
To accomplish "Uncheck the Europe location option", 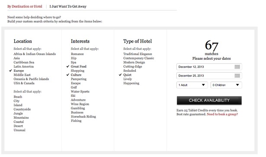I will [x=19, y=71].
